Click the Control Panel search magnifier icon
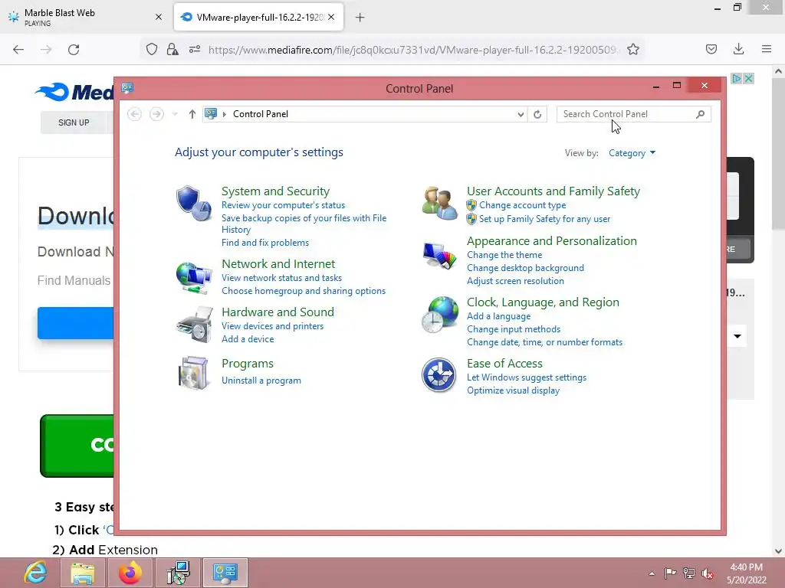This screenshot has height=588, width=785. (701, 114)
